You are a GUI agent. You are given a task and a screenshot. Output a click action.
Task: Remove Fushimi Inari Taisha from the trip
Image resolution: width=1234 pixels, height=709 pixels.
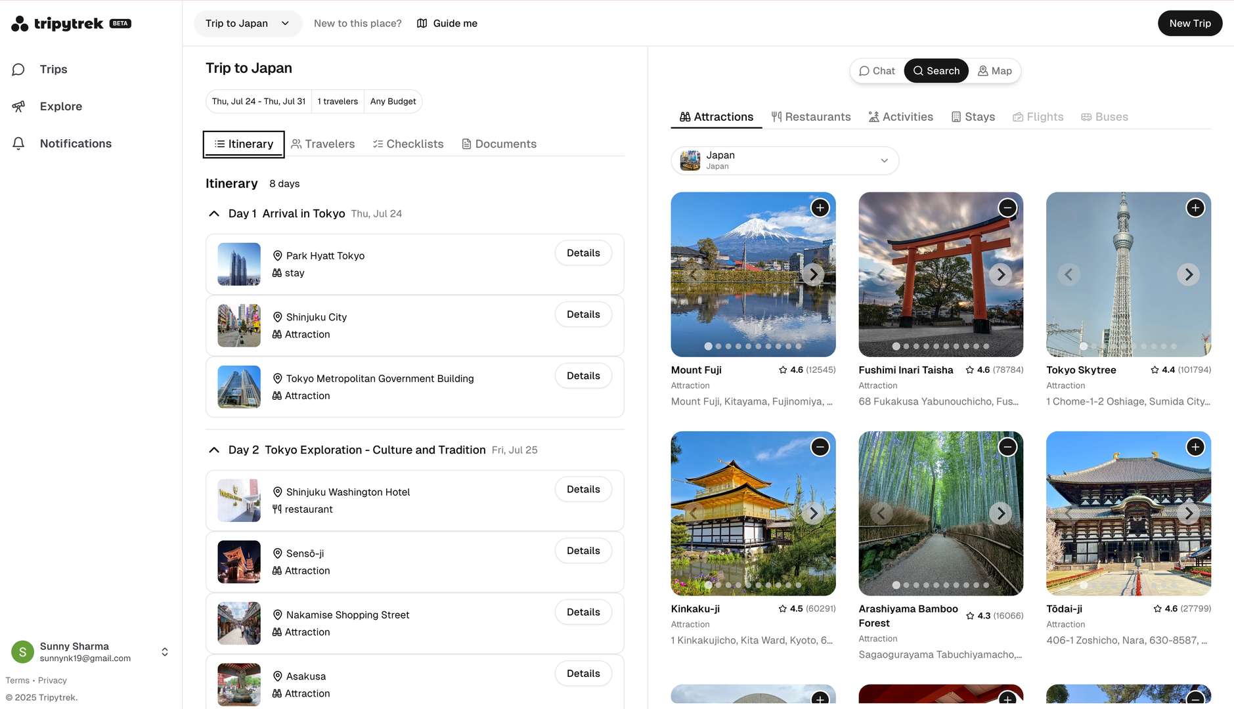[1007, 208]
